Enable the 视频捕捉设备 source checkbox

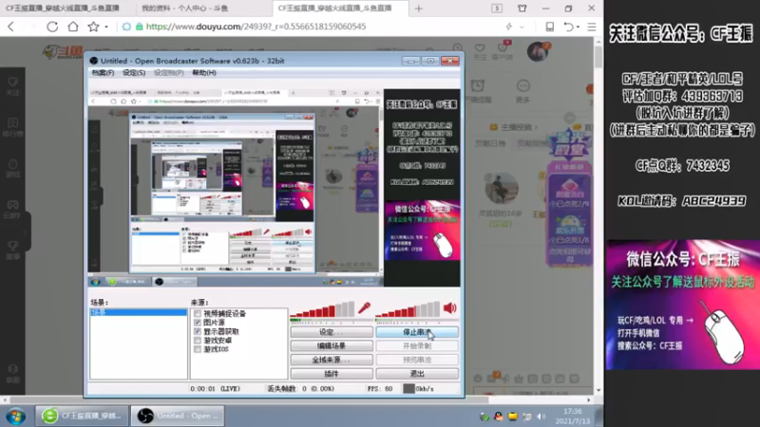pyautogui.click(x=198, y=313)
